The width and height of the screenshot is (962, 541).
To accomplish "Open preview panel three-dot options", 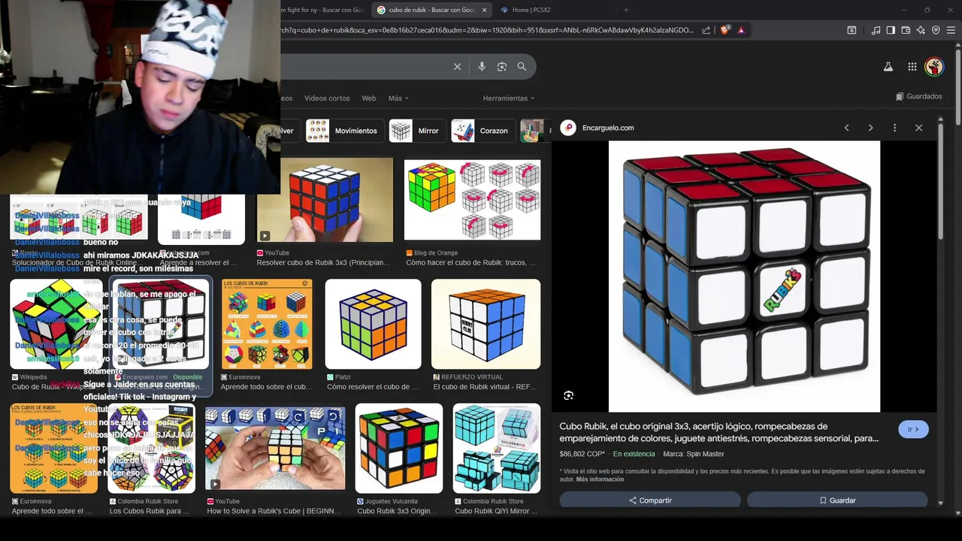I will [x=894, y=128].
